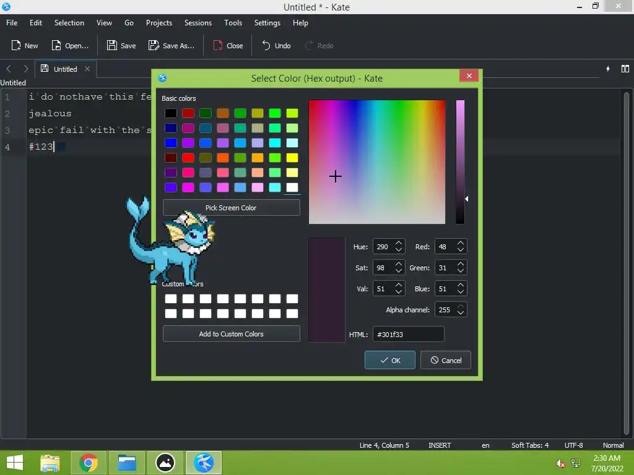Click the en language status entry

point(485,445)
